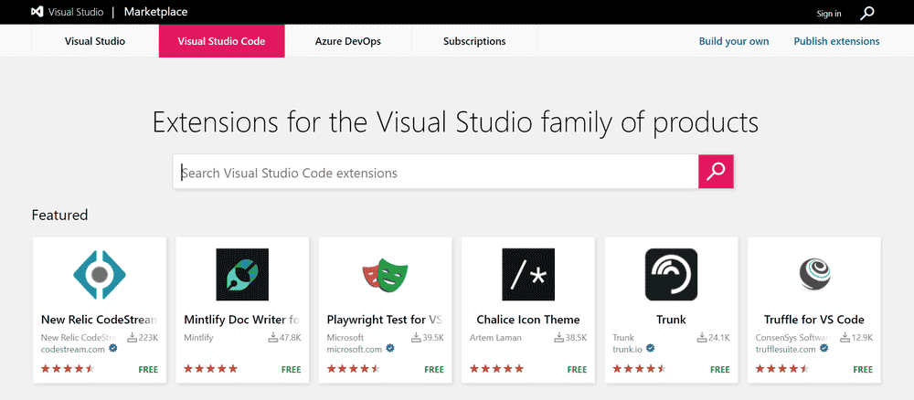Open the Playwright Test for VS title

[x=386, y=320]
